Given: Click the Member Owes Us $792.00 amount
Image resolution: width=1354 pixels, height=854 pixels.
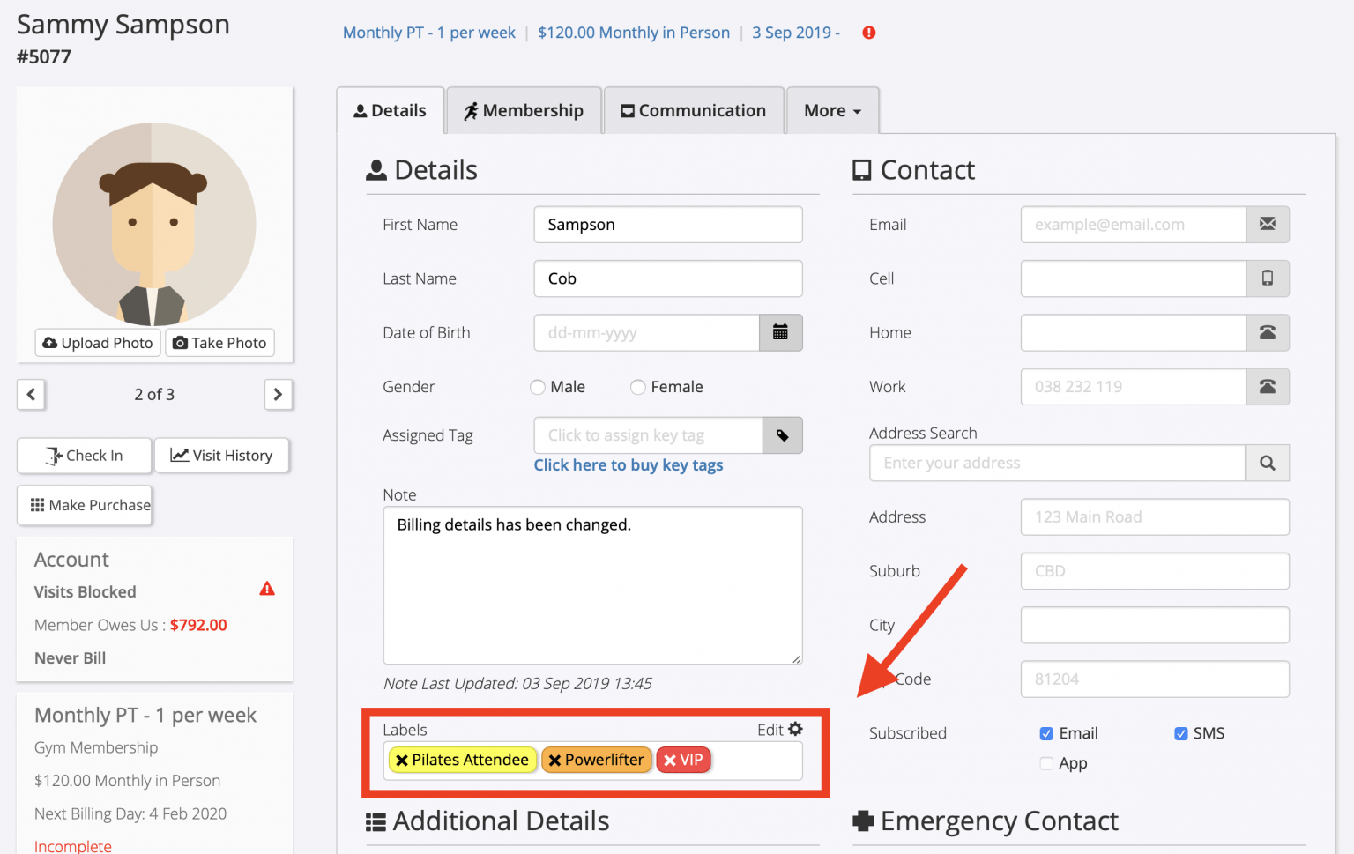Looking at the screenshot, I should [x=198, y=625].
